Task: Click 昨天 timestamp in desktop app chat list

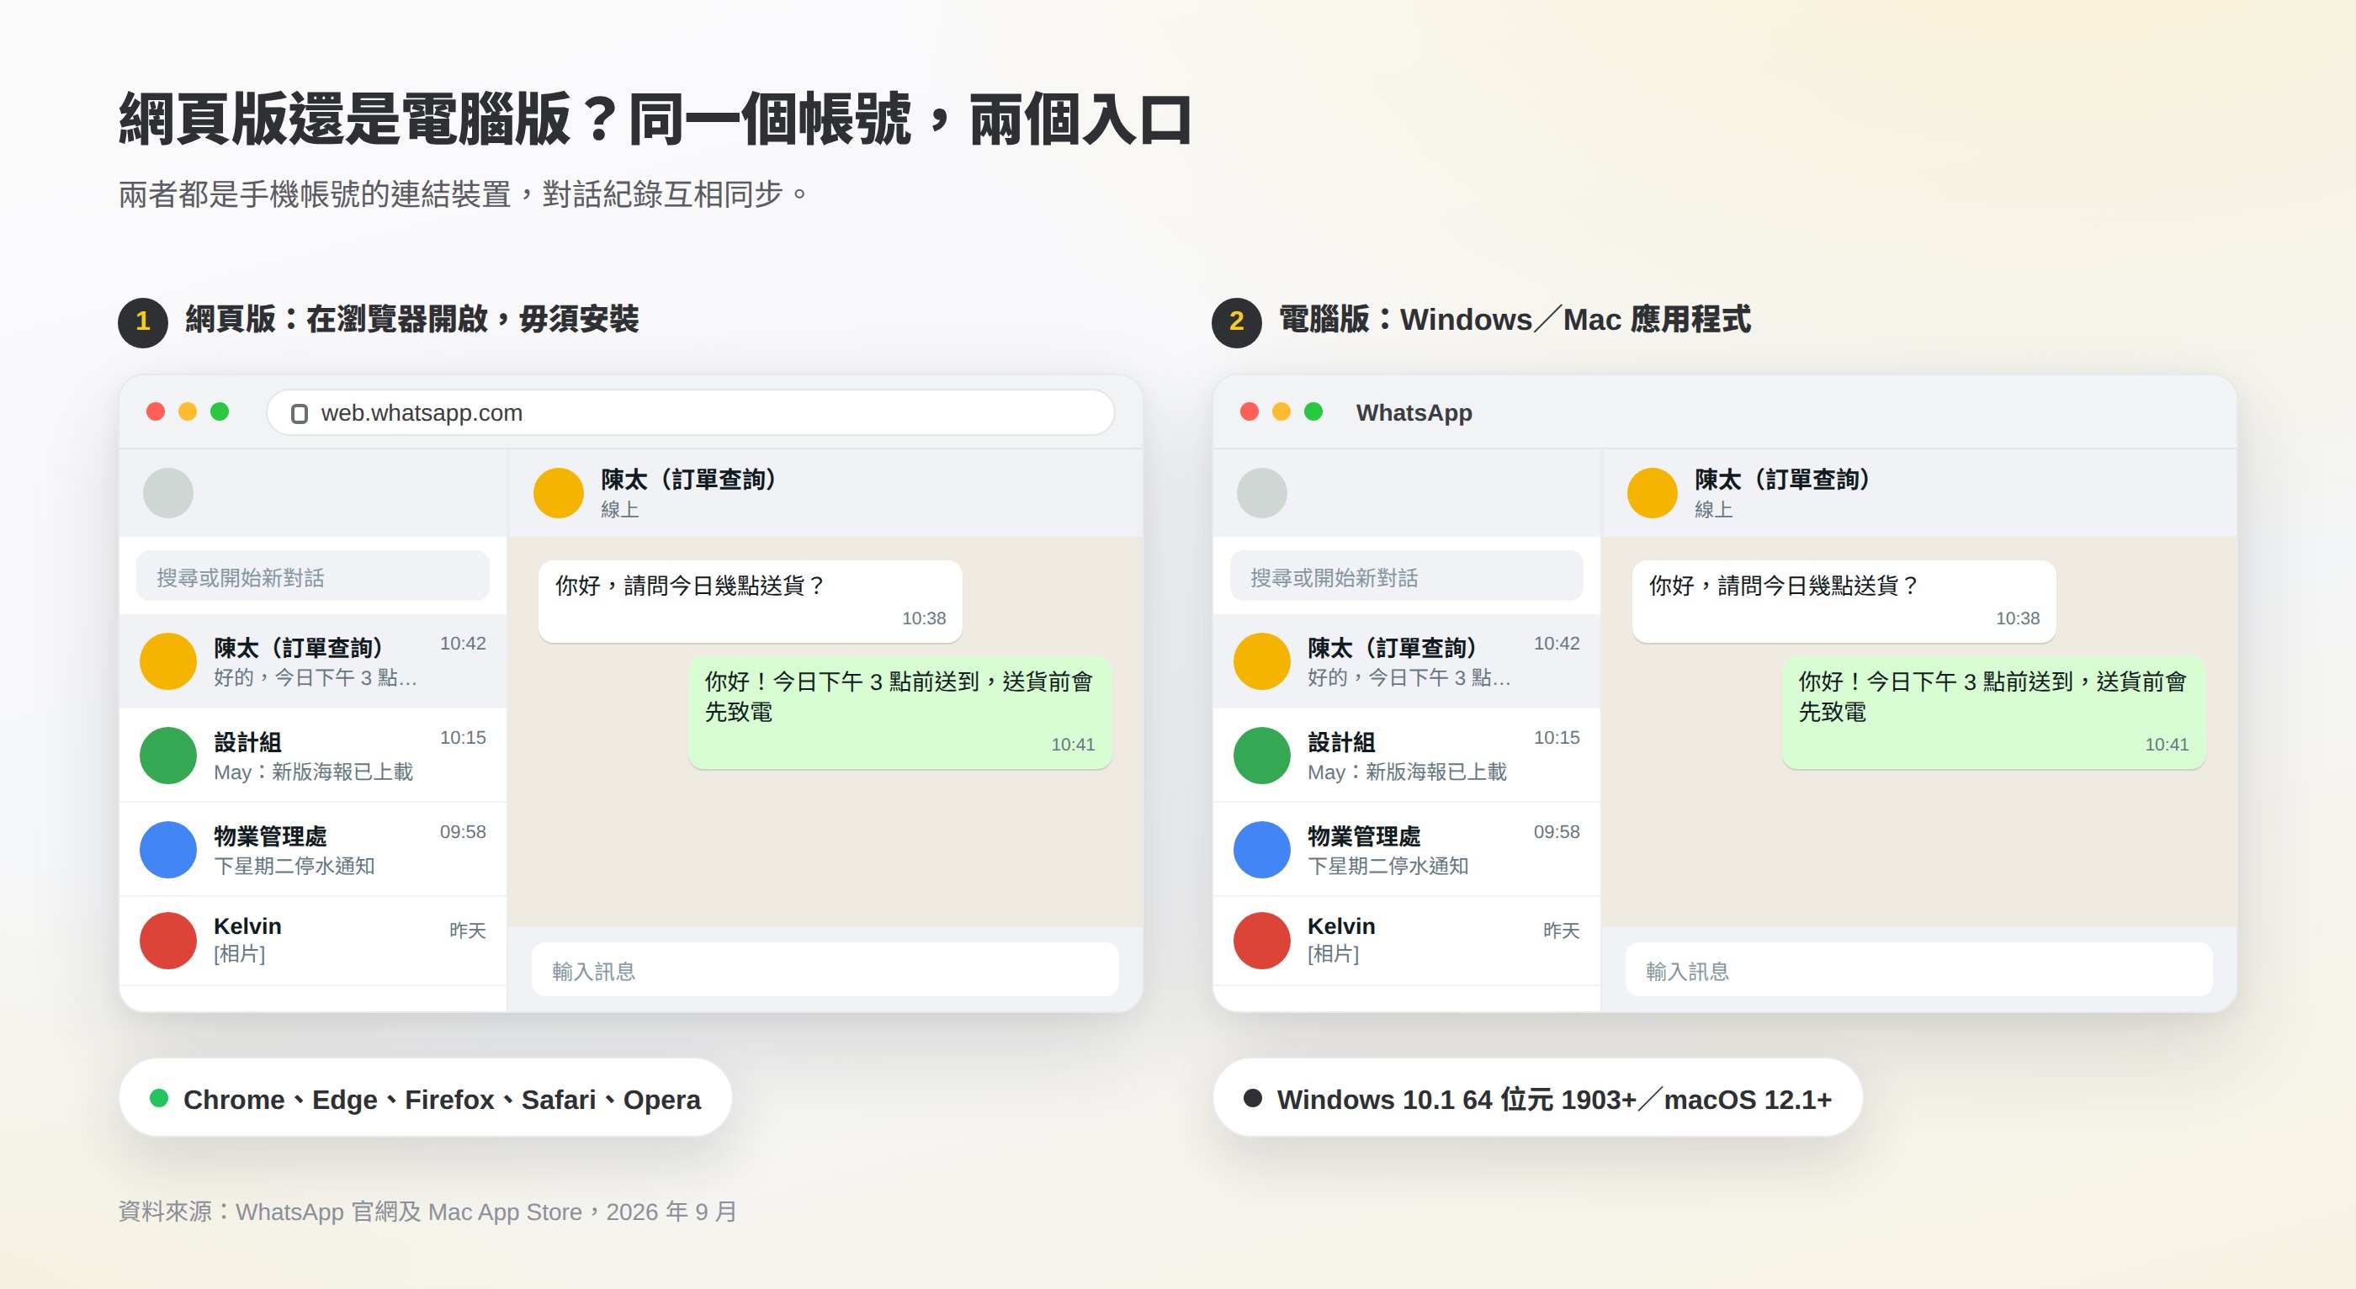Action: [1561, 931]
